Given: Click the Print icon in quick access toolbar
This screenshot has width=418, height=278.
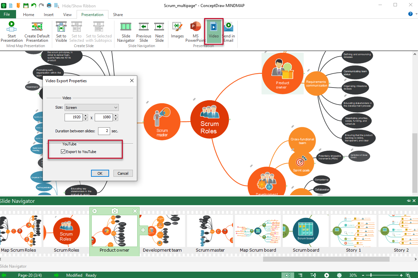Looking at the screenshot, I should coord(49,5).
